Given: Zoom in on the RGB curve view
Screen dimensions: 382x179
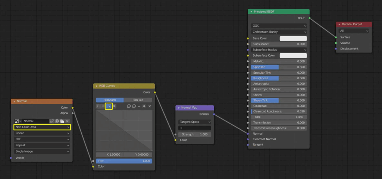Looking at the screenshot, I should point(129,106).
